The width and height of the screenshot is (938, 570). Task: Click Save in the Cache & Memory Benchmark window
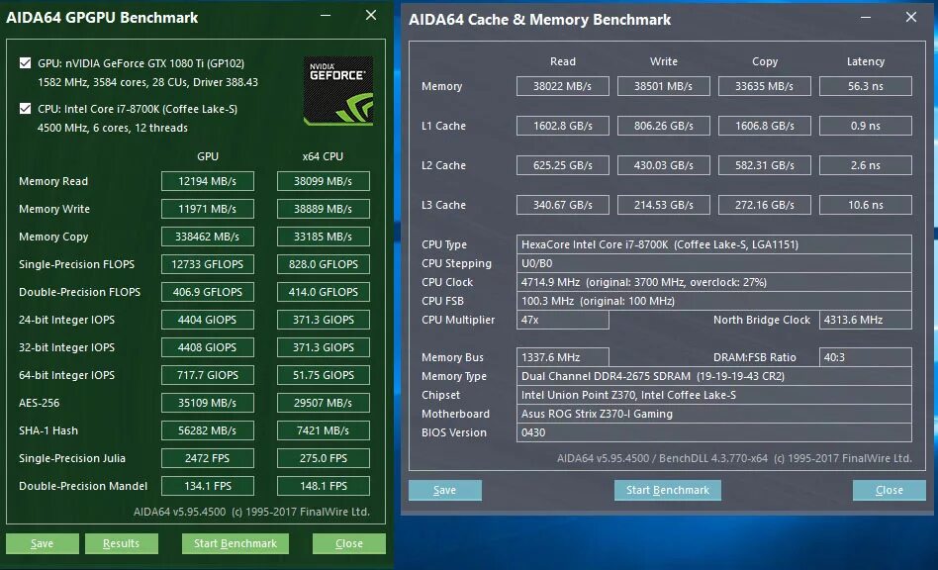(x=445, y=490)
